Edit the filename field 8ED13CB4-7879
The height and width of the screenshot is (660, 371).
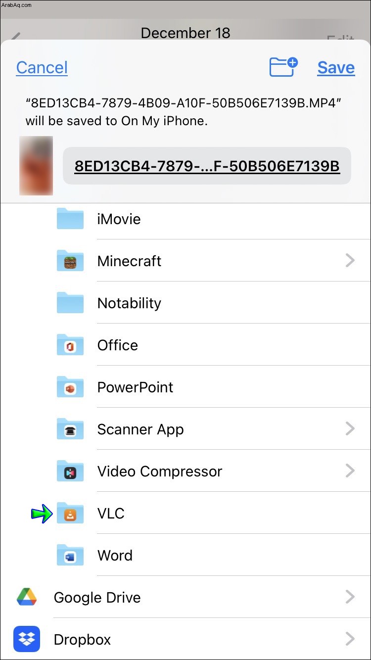pyautogui.click(x=207, y=166)
